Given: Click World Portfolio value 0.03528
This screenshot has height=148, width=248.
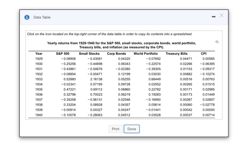Looking at the screenshot, I should (154, 115).
